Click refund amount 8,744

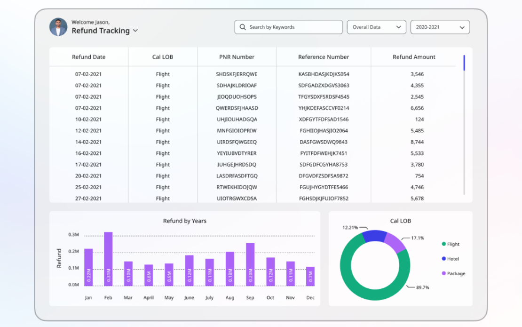click(417, 142)
